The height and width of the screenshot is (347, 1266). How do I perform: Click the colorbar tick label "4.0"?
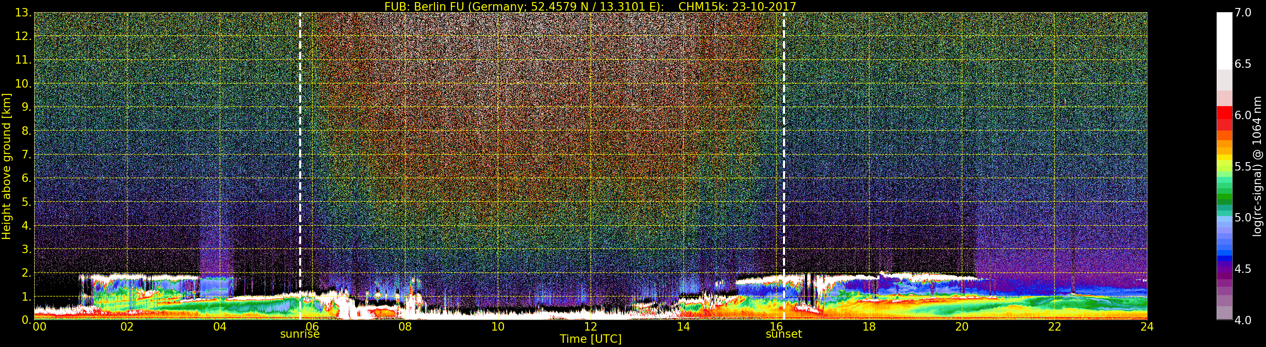(x=1243, y=320)
